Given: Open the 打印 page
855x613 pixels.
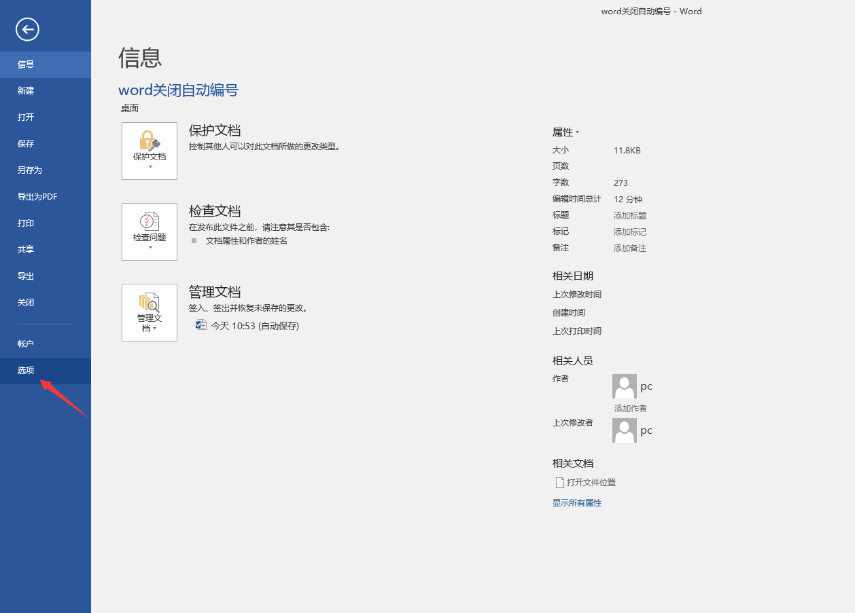Looking at the screenshot, I should coord(46,223).
